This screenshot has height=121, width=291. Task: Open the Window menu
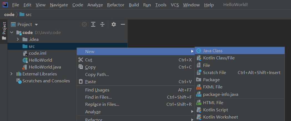coord(191,5)
